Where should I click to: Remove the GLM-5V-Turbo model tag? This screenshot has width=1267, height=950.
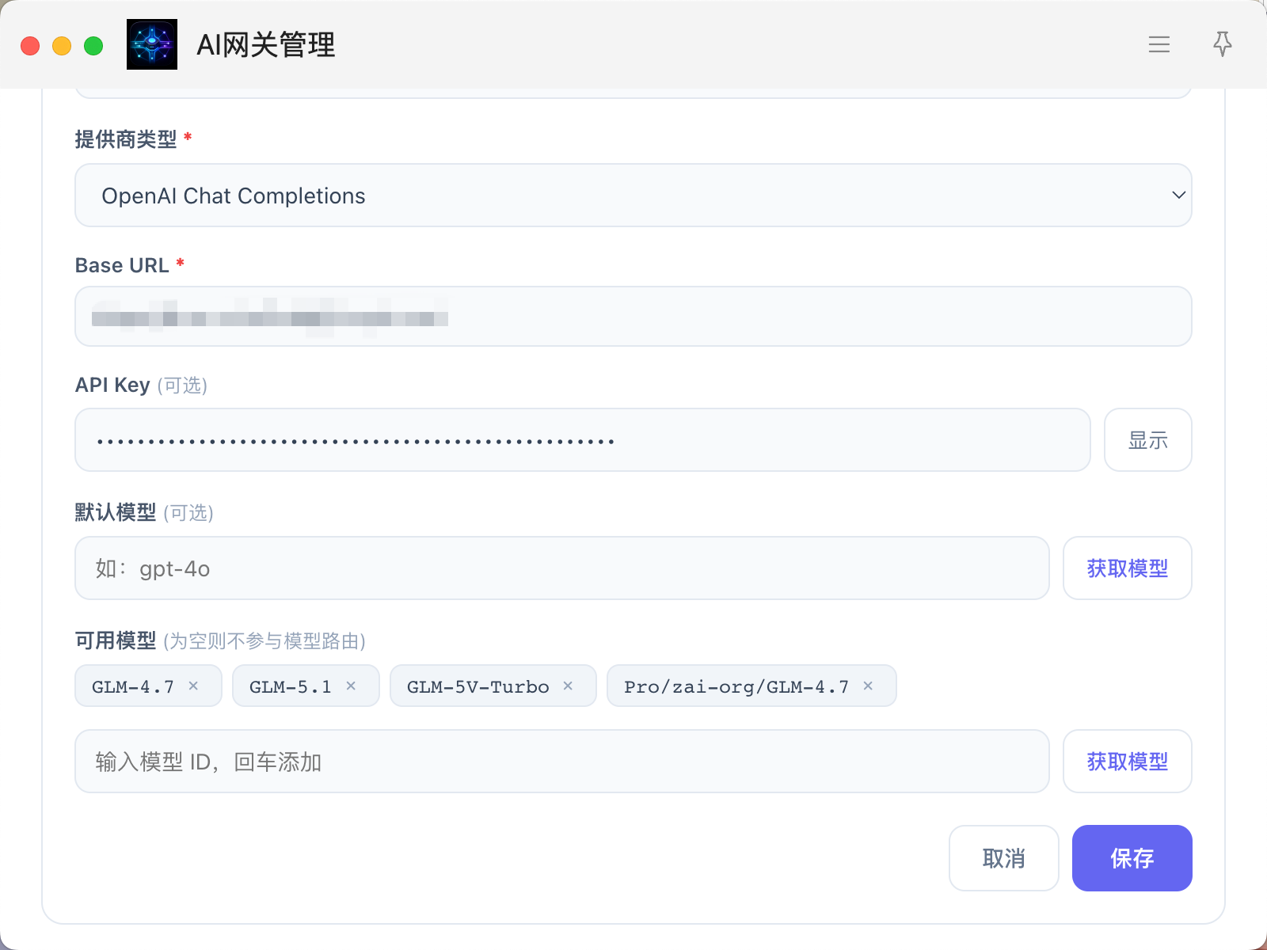(568, 686)
